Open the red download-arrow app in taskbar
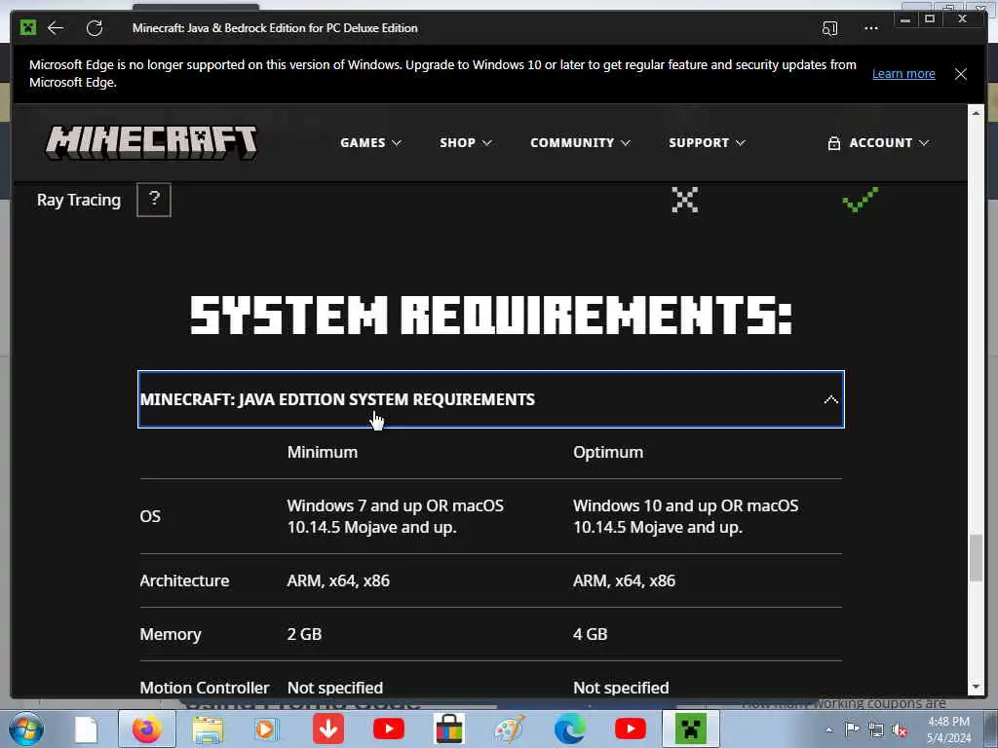Image resolution: width=998 pixels, height=748 pixels. click(328, 729)
